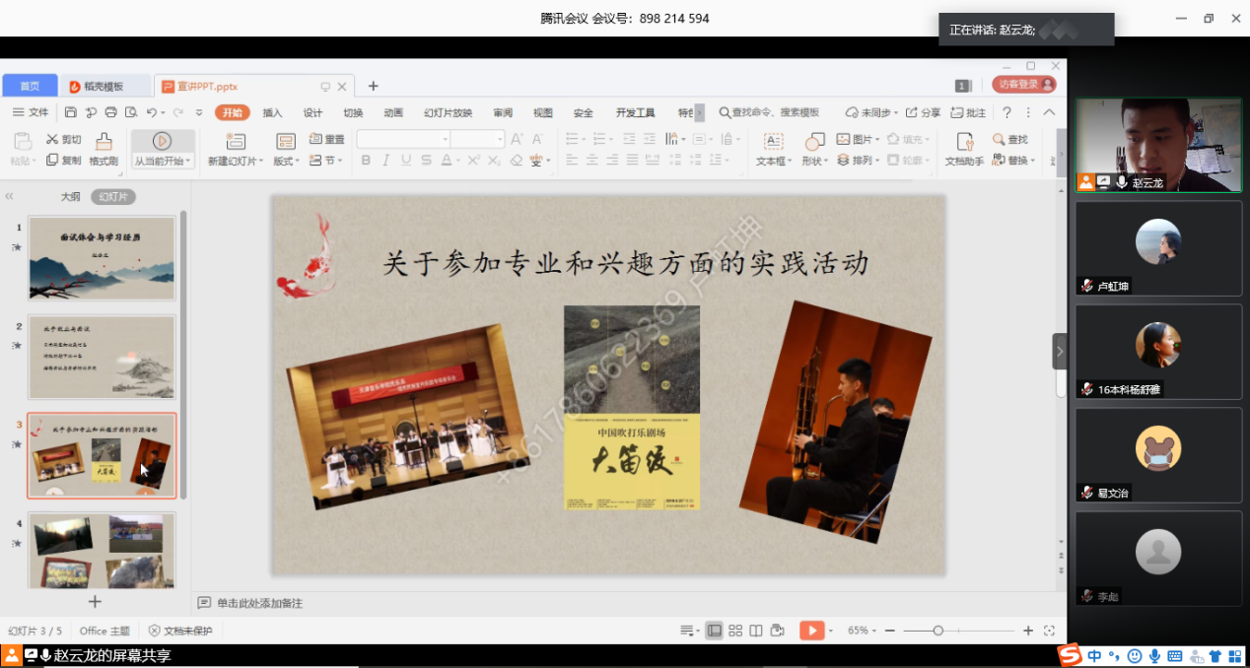Open the 形状 shapes gallery

pyautogui.click(x=814, y=150)
